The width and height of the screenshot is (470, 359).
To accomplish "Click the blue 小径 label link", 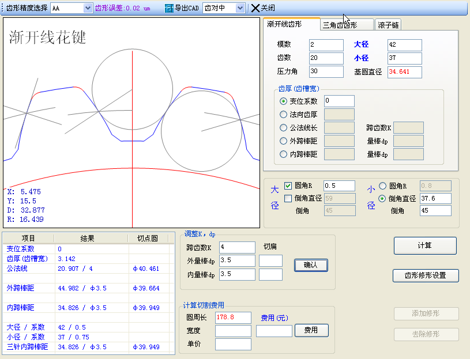I will [361, 58].
